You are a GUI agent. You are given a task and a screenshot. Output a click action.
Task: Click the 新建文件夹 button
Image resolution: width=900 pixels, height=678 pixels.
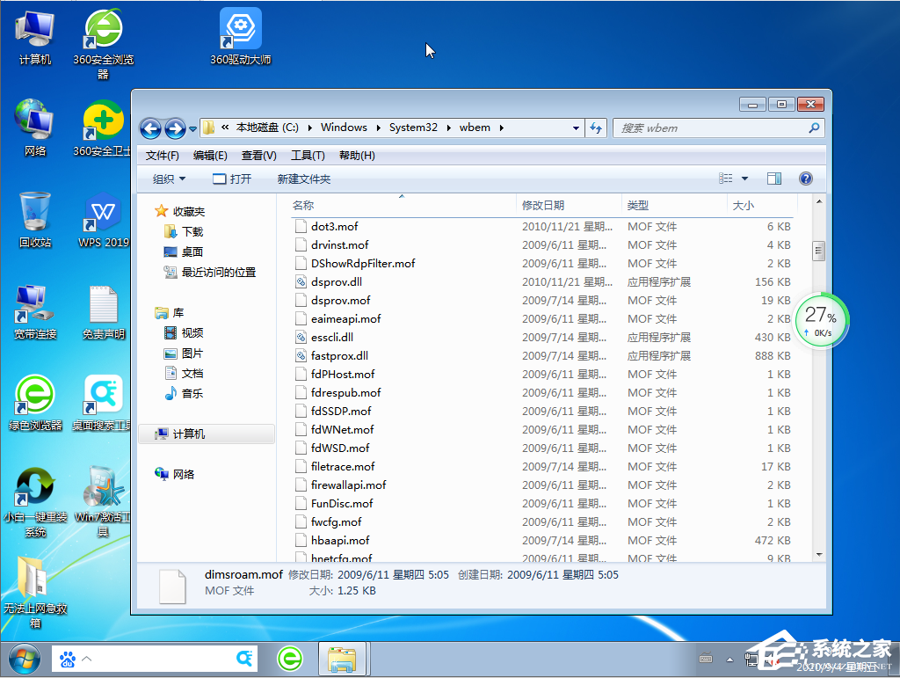point(303,178)
